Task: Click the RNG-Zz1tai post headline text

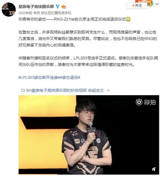Action: click(x=72, y=19)
